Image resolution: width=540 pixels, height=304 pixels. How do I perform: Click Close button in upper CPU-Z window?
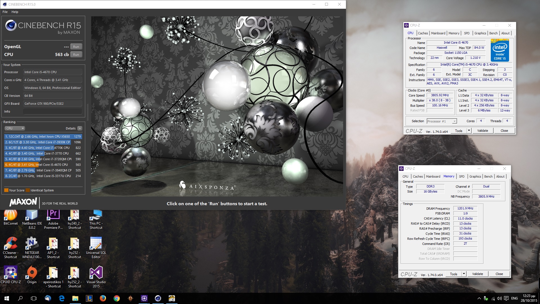pyautogui.click(x=504, y=131)
